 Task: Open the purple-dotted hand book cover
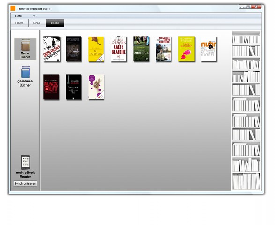pos(96,87)
